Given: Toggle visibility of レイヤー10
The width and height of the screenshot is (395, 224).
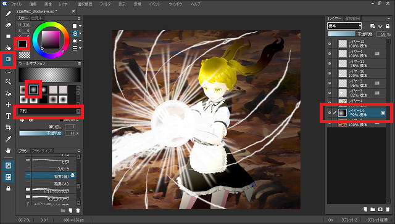Looking at the screenshot, I should click(x=330, y=73).
